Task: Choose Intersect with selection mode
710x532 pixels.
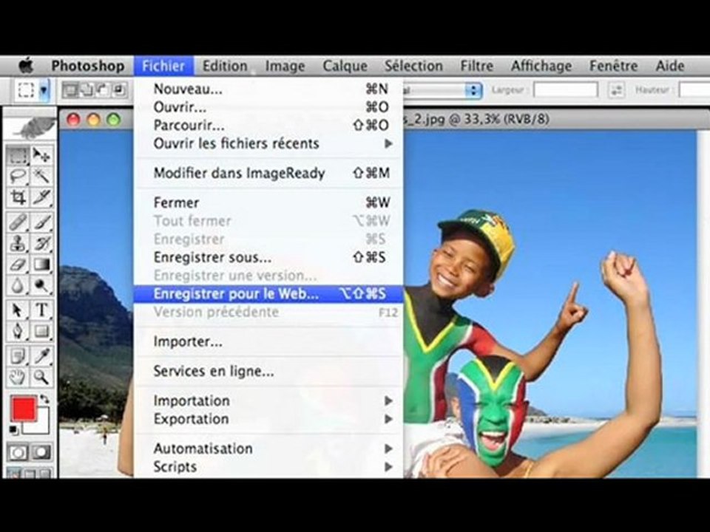Action: [x=119, y=90]
